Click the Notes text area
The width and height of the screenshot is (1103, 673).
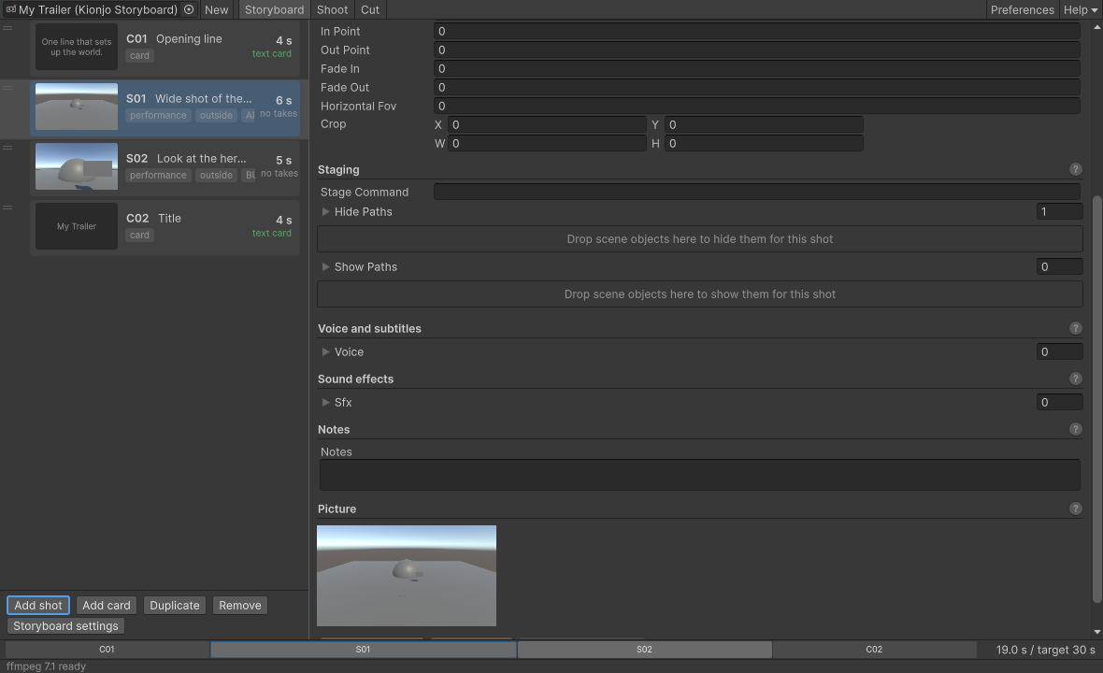pos(700,475)
